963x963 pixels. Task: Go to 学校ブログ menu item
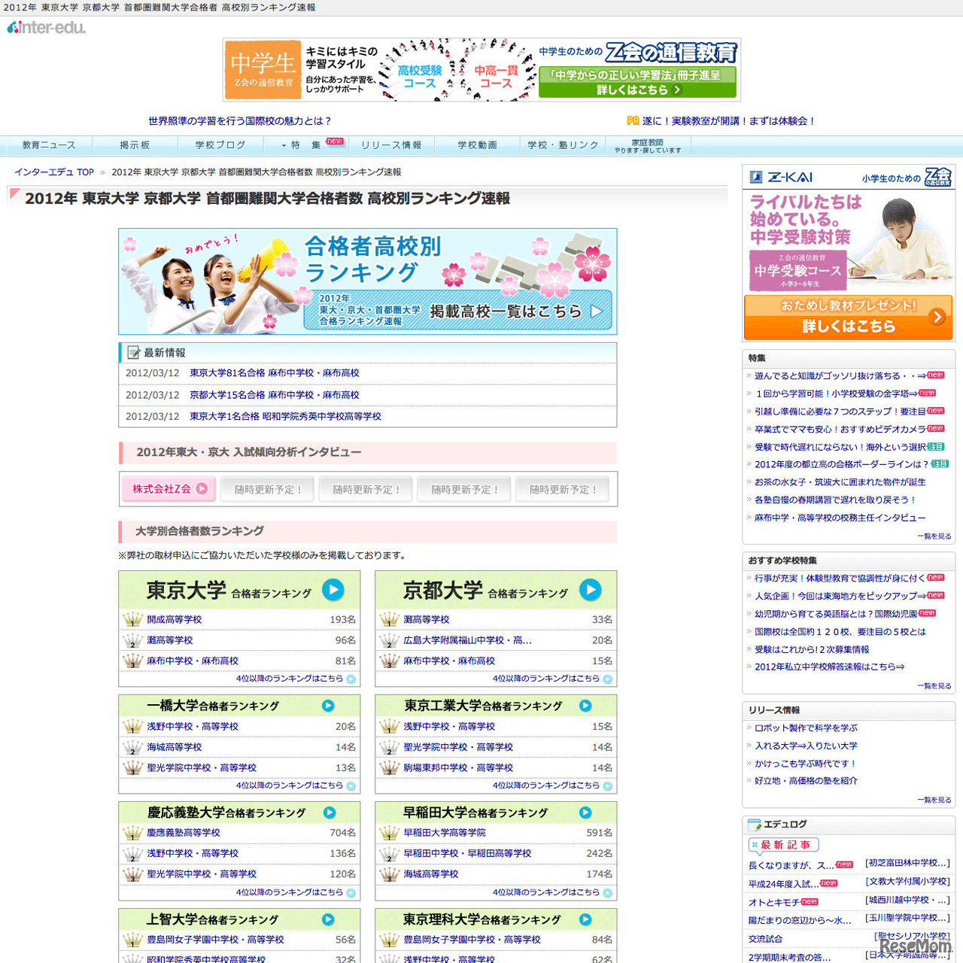[220, 145]
